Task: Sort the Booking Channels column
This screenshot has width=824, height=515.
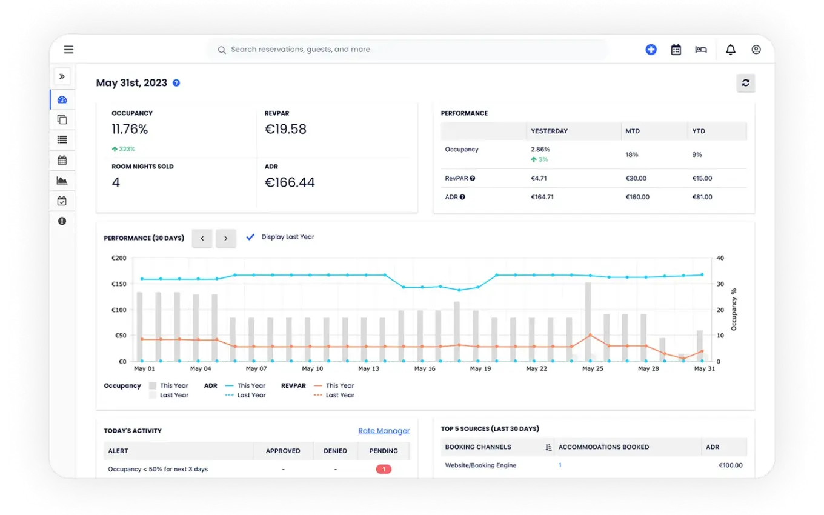Action: pos(548,447)
